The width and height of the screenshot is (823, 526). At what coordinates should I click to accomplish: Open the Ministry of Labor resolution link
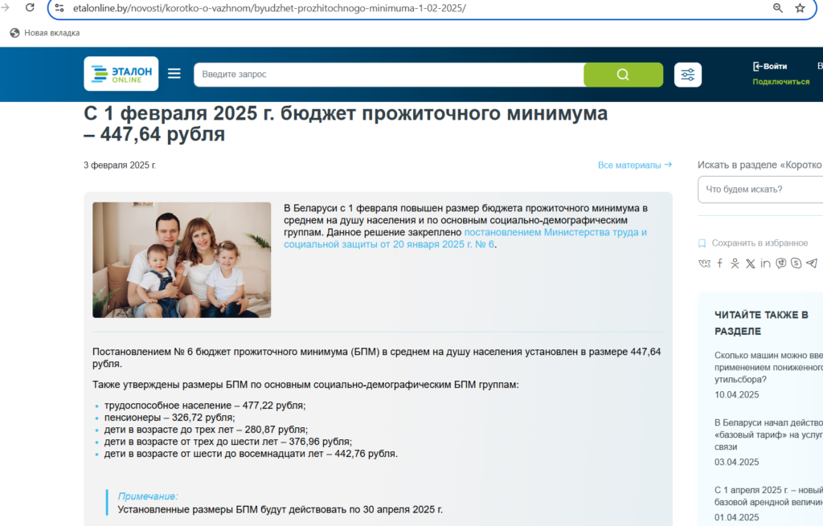pyautogui.click(x=555, y=232)
